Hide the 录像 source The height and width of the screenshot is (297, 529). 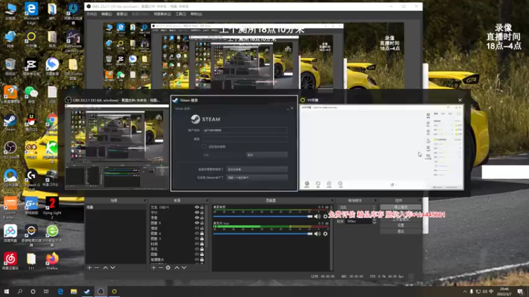click(x=196, y=218)
